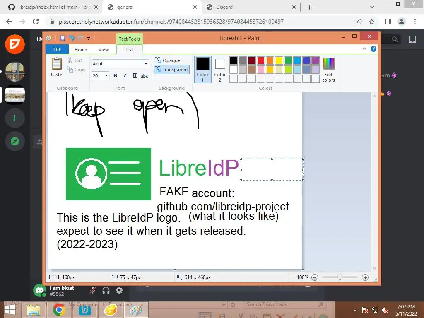Open the Edit colors dialog
Image resolution: width=424 pixels, height=318 pixels.
pyautogui.click(x=328, y=69)
